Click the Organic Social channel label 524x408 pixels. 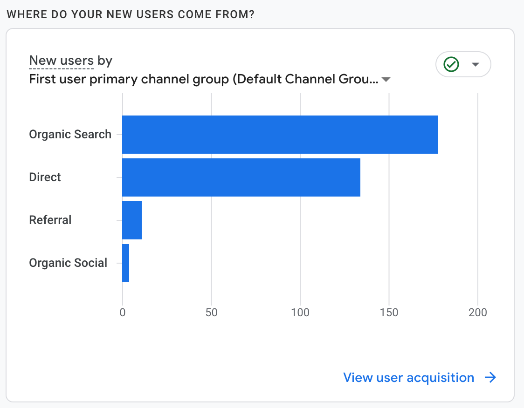(x=68, y=263)
